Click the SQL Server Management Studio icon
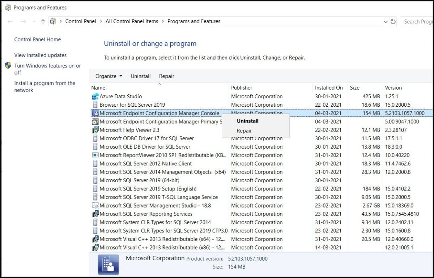This screenshot has height=278, width=434. click(x=95, y=206)
